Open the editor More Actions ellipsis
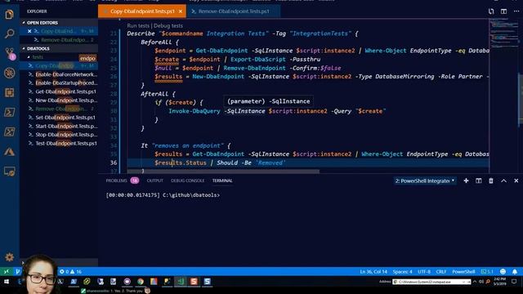The image size is (523, 294). point(516,11)
